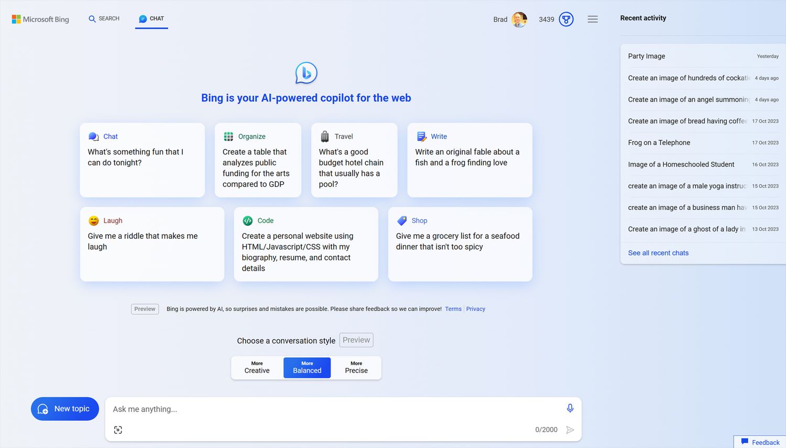Open the hamburger menu icon
The image size is (786, 448).
(x=593, y=19)
